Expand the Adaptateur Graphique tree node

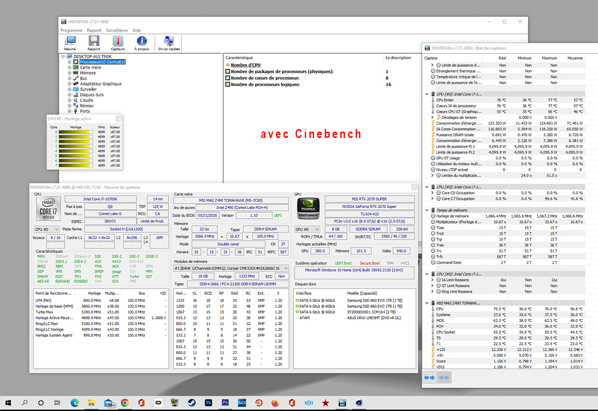click(70, 84)
